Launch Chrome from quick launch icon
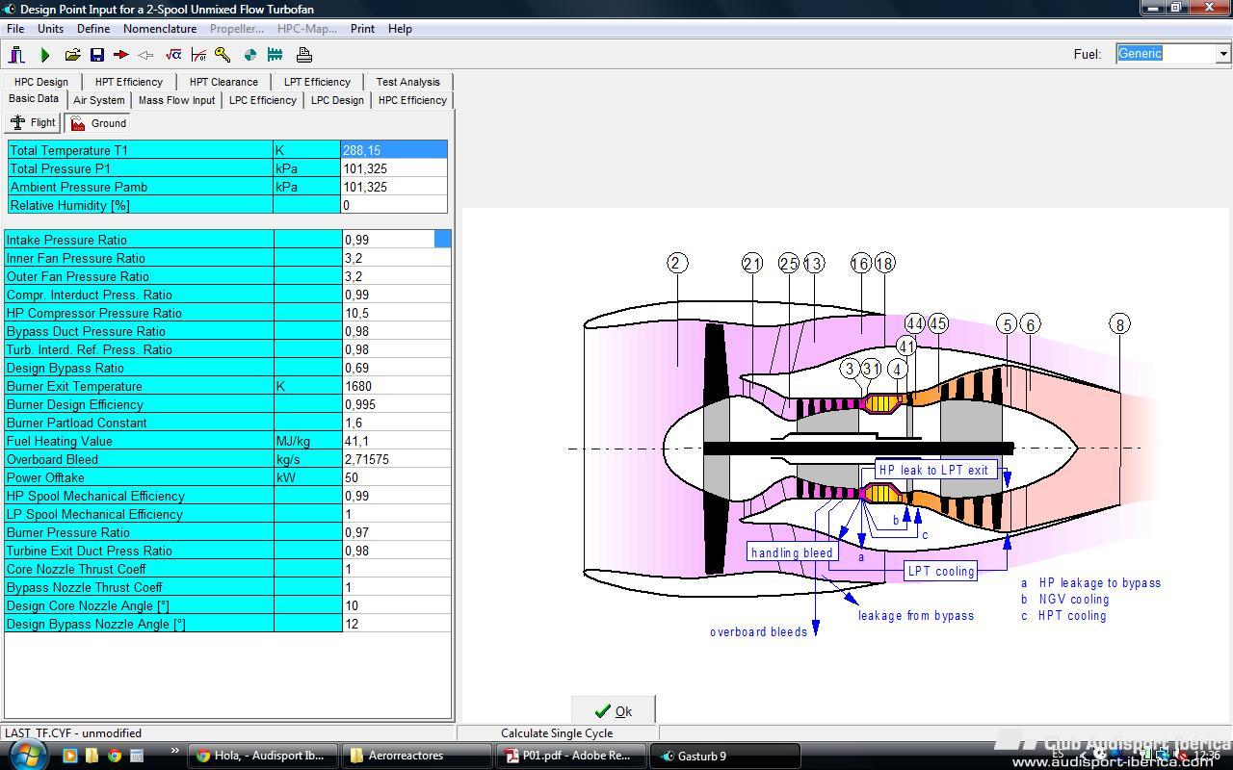 [114, 756]
